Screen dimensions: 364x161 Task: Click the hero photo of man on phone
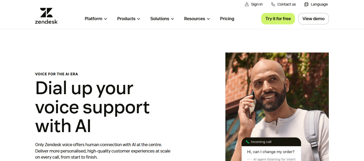tap(277, 107)
